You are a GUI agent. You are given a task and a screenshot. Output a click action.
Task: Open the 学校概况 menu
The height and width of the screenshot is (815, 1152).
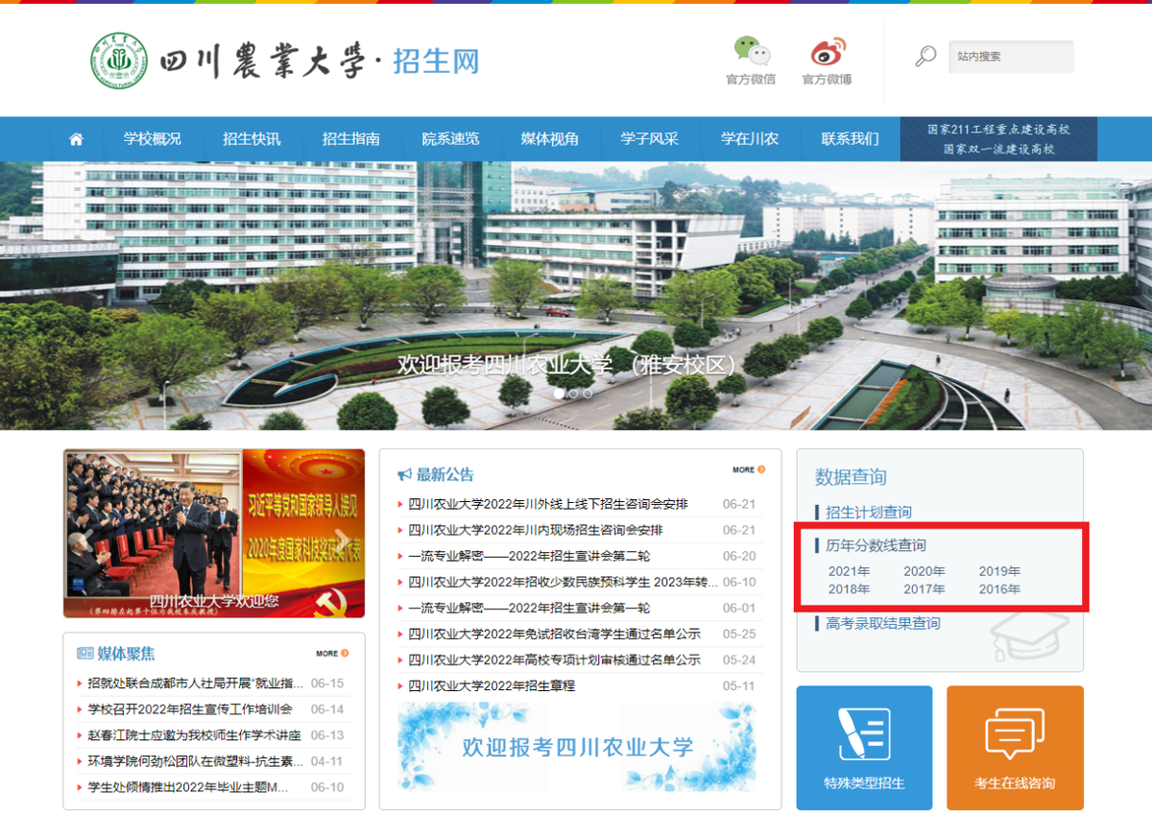coord(154,138)
